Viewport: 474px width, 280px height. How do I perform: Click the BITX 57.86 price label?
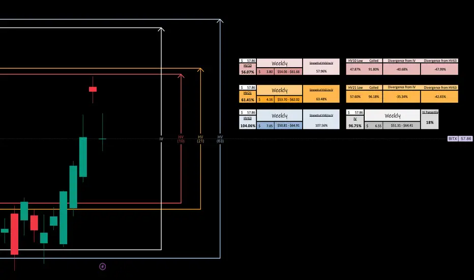point(460,138)
